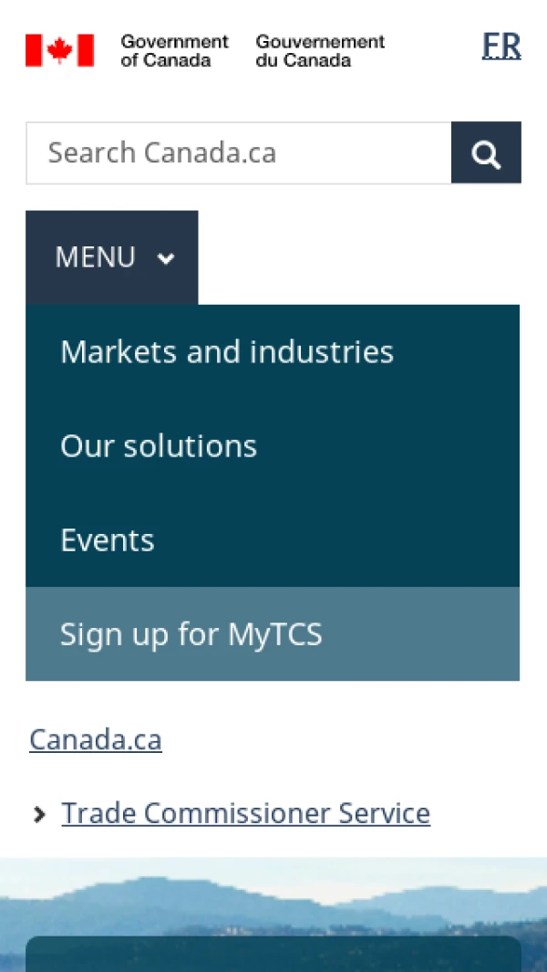
Task: Click the "Gouvernement du Canada" French wordmark
Action: [320, 51]
